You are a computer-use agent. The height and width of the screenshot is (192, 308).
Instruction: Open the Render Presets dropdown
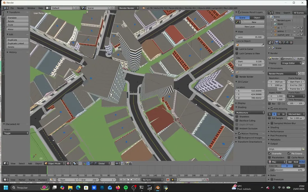[283, 74]
